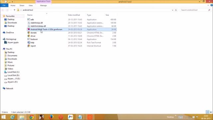Sort files by Size column
Viewport: 213px width, 120px height.
tap(107, 15)
